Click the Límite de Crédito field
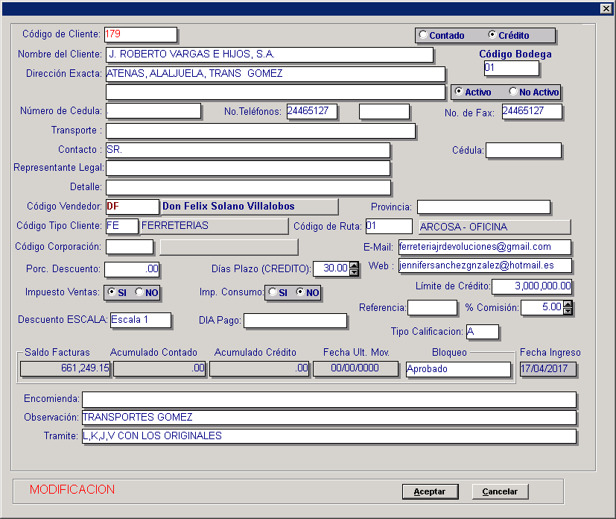This screenshot has width=616, height=519. 532,286
